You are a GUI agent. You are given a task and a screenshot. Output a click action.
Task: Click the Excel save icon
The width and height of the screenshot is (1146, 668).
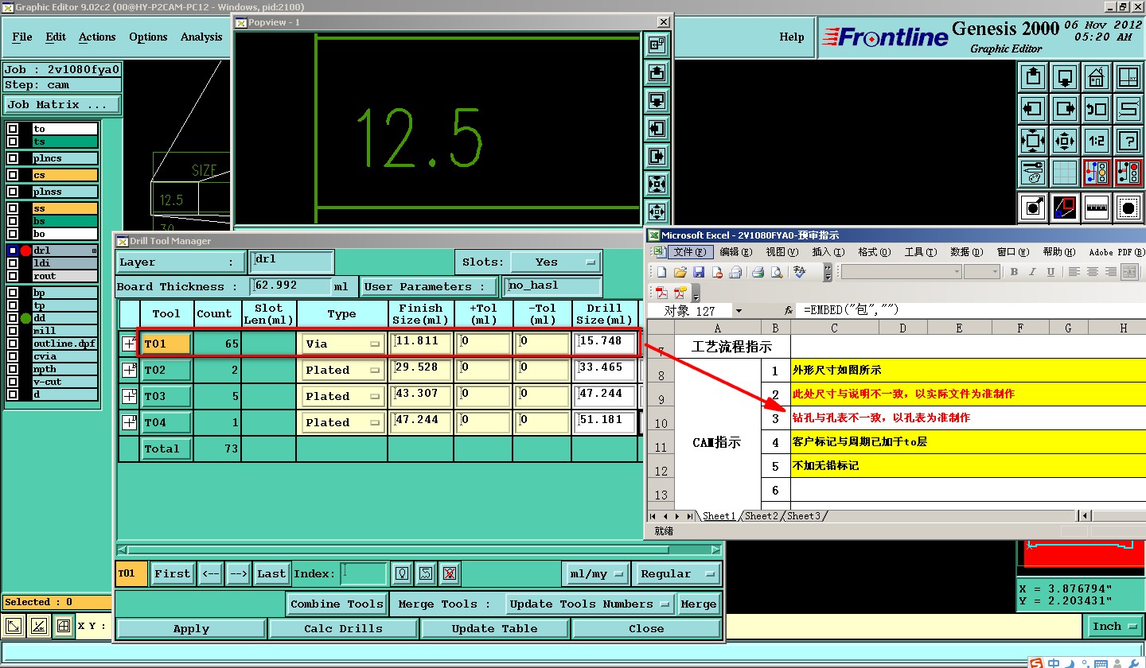[699, 272]
